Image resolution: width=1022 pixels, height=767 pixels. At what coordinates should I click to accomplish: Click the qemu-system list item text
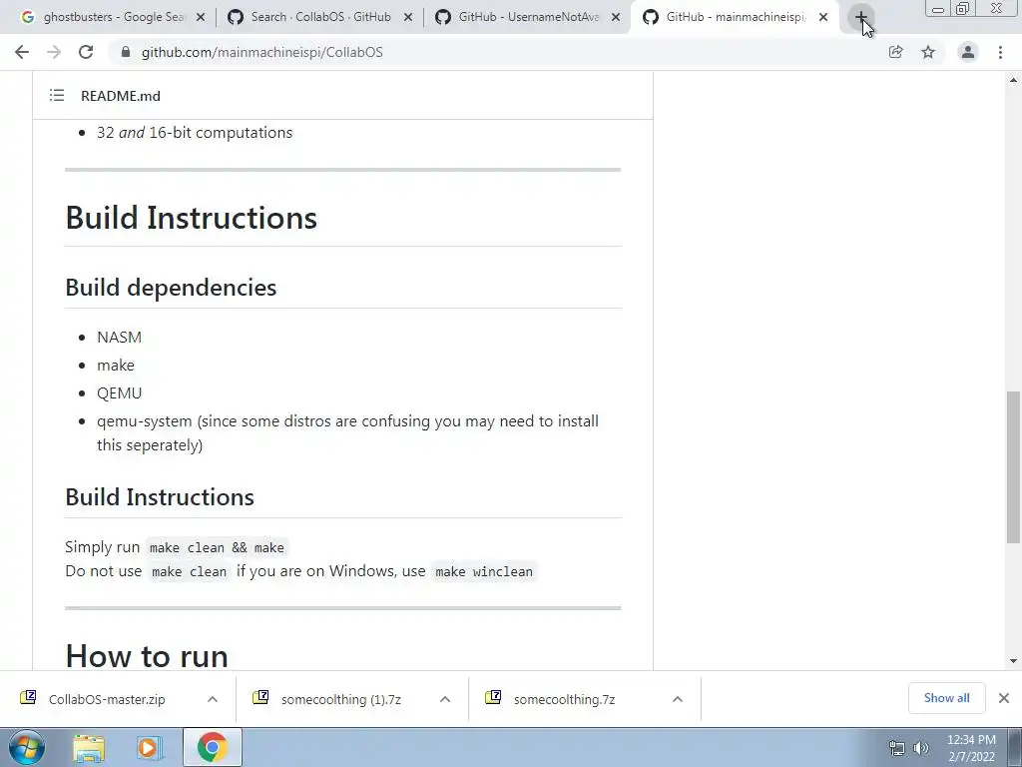pyautogui.click(x=347, y=433)
